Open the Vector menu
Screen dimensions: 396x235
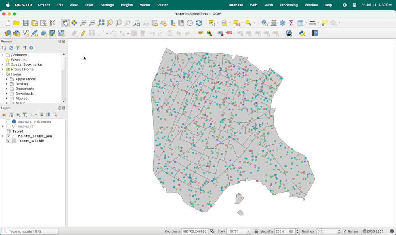pos(145,5)
